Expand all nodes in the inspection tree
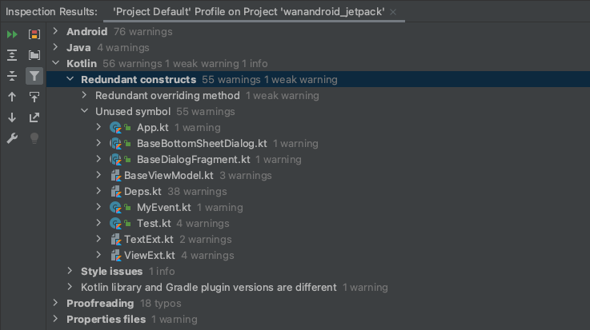590x330 pixels. coord(12,55)
